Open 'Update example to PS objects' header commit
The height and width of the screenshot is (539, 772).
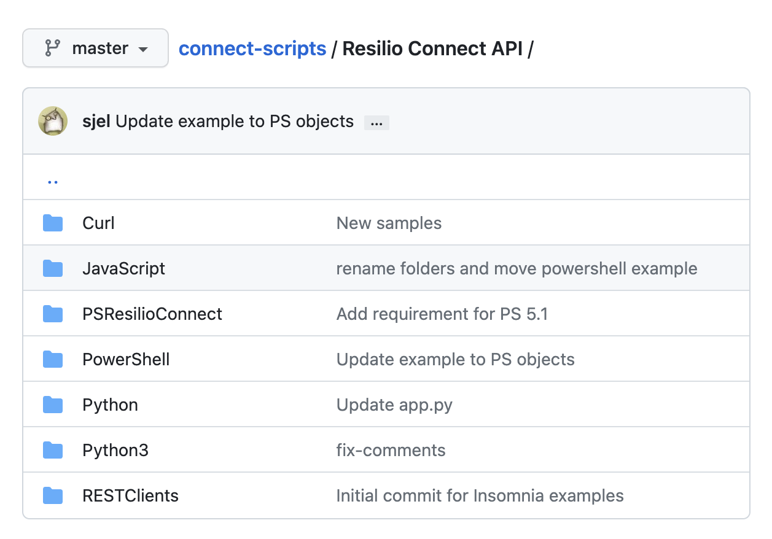pyautogui.click(x=235, y=122)
